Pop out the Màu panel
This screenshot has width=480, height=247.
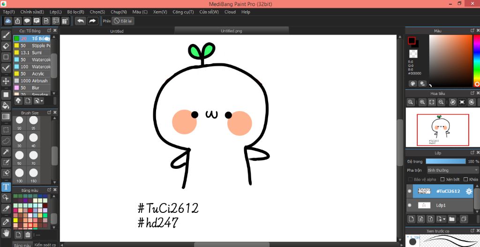pos(472,30)
